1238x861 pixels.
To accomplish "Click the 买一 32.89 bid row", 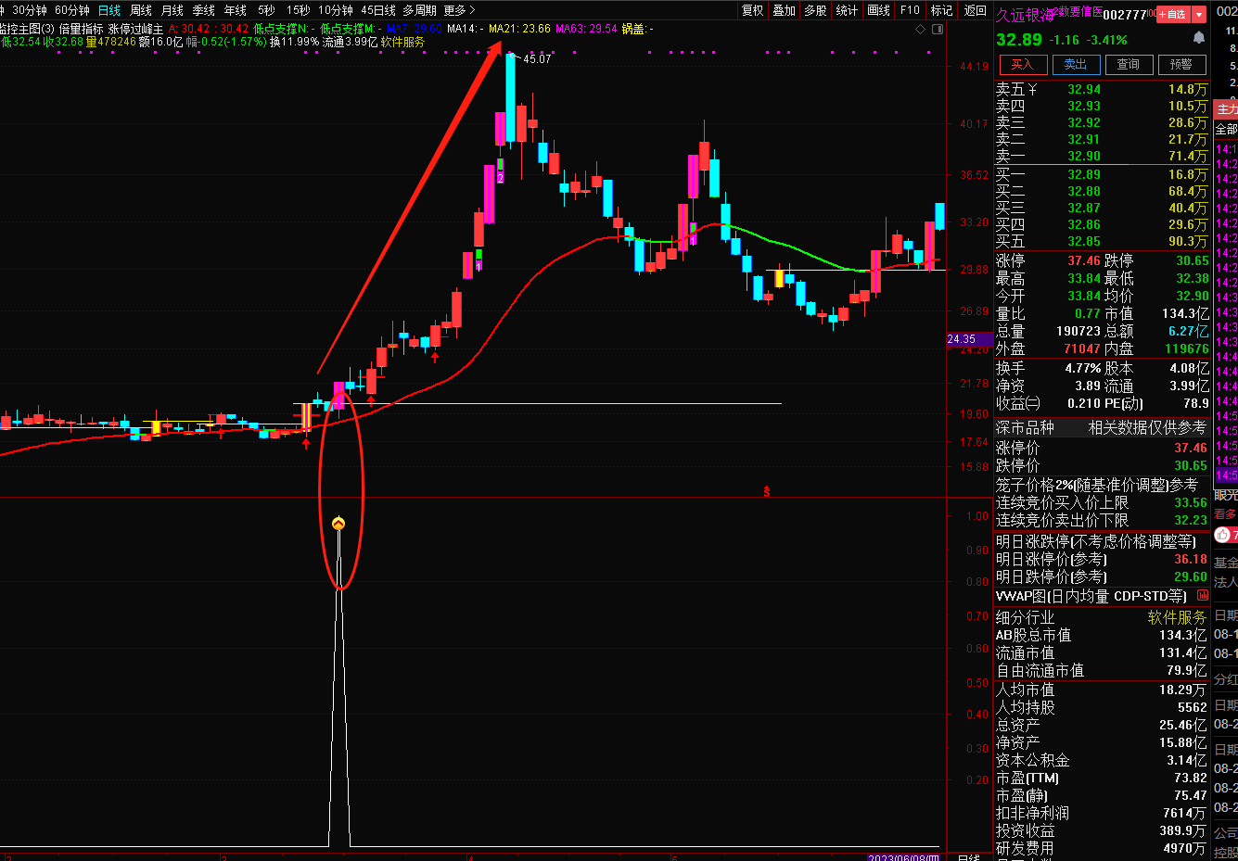I will click(1102, 174).
